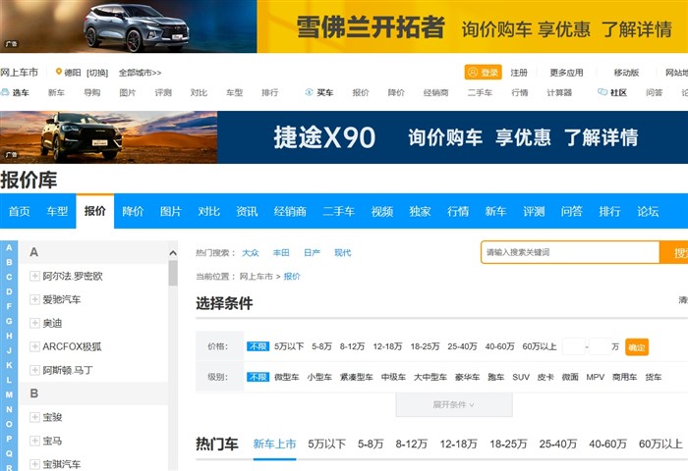Click the 计算器 link in top navigation

559,92
